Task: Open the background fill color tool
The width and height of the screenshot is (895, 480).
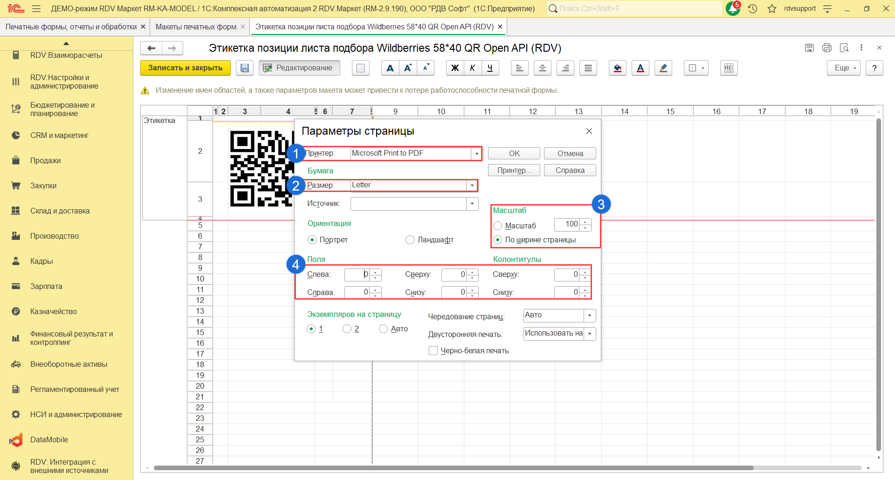Action: [x=617, y=68]
